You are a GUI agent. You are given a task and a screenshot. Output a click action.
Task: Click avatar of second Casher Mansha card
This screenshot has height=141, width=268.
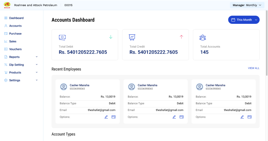131,87
